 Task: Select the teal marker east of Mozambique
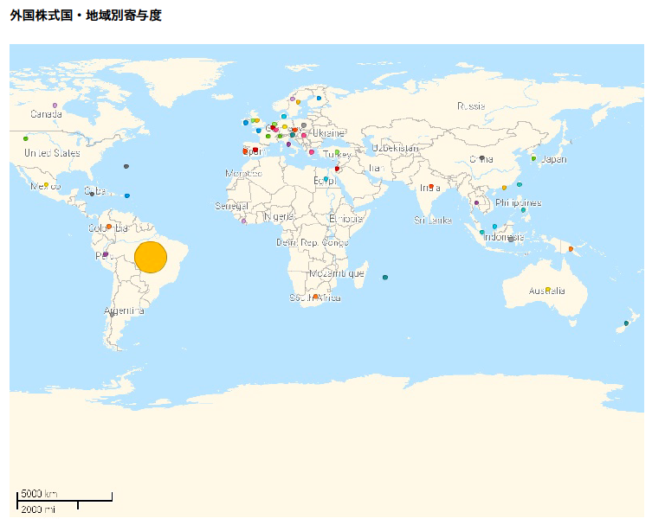(384, 277)
